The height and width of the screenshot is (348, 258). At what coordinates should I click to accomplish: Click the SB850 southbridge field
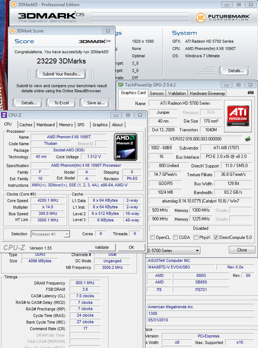pos(201,282)
